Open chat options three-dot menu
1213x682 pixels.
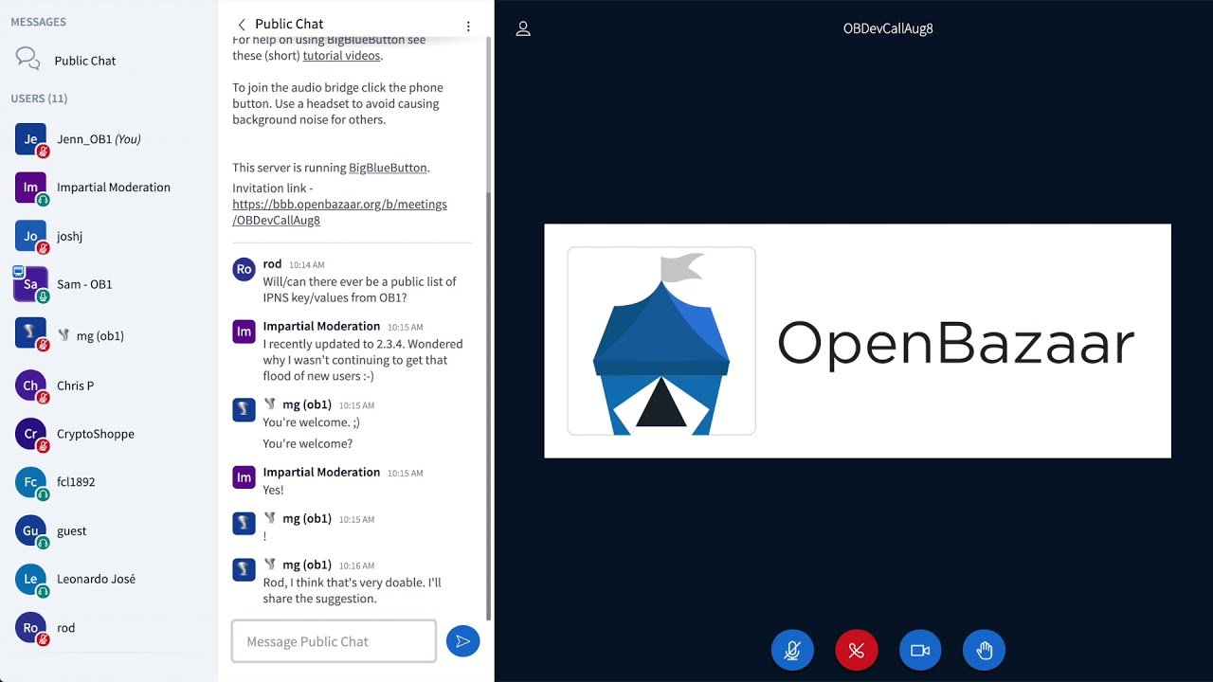(x=468, y=26)
